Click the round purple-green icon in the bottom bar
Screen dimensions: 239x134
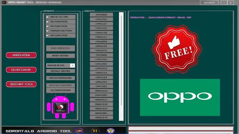click(111, 131)
